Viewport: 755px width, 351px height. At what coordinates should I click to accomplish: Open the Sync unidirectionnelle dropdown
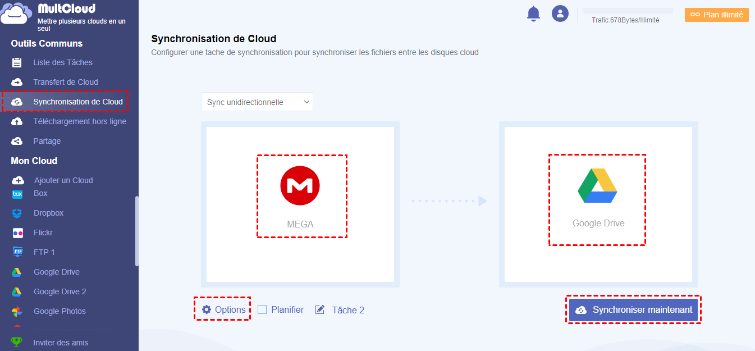[257, 102]
